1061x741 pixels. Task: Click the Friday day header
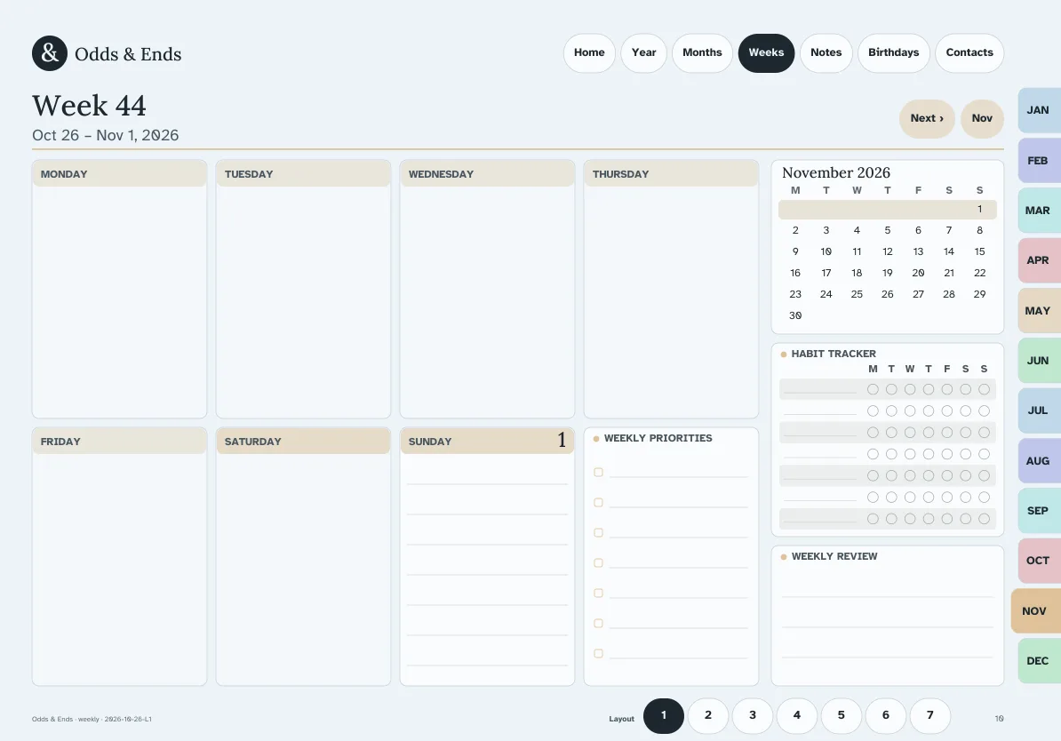[119, 442]
